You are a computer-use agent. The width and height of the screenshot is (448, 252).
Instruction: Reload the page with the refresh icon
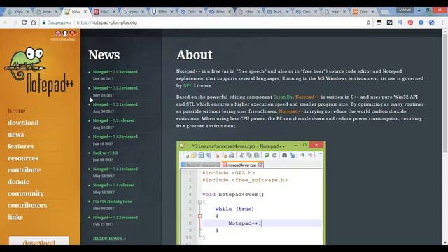[24, 22]
